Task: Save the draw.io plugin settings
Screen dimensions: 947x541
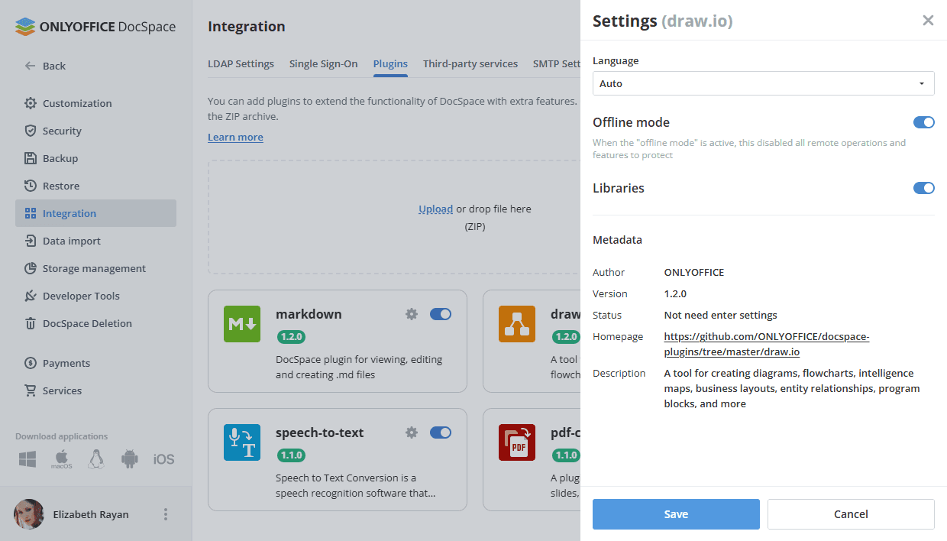Action: pos(676,514)
